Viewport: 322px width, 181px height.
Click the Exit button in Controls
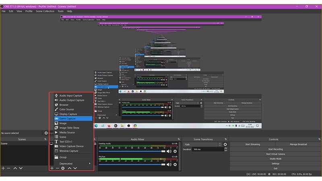point(275,169)
